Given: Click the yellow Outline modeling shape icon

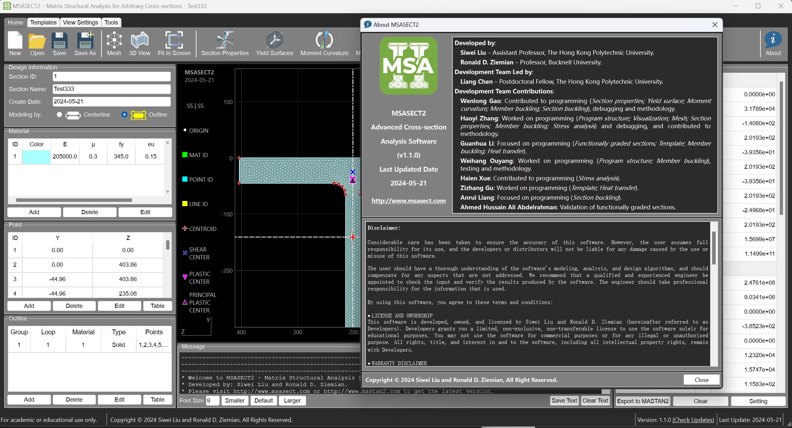Looking at the screenshot, I should [x=138, y=115].
